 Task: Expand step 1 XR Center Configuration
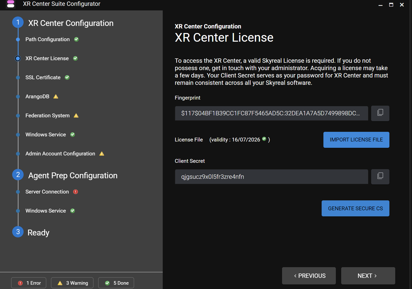[71, 23]
